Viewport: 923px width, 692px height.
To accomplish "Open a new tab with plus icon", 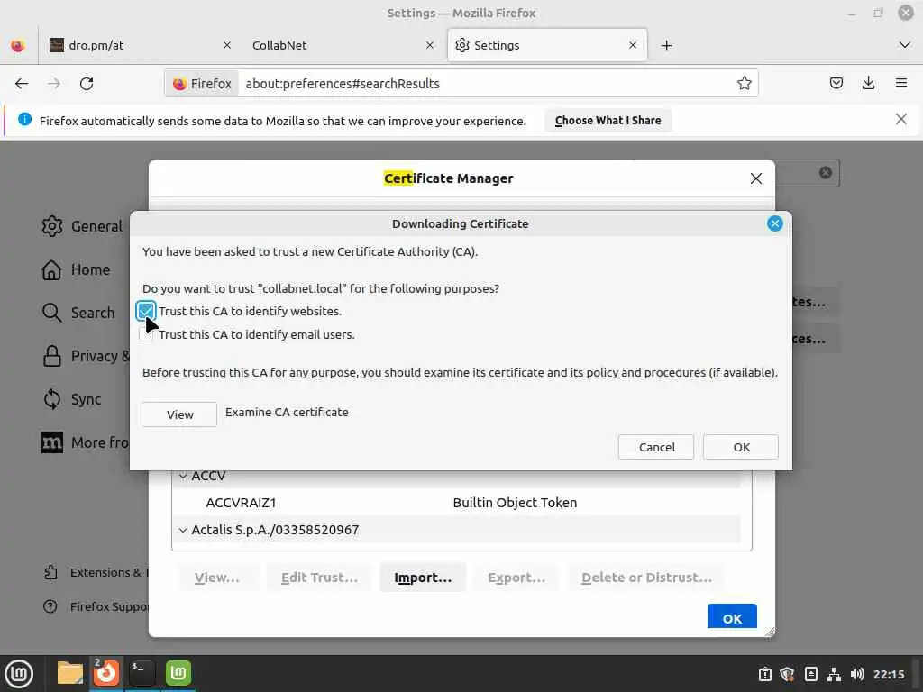I will pos(666,45).
